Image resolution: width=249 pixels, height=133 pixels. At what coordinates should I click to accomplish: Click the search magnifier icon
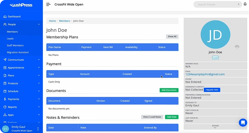pyautogui.click(x=239, y=4)
